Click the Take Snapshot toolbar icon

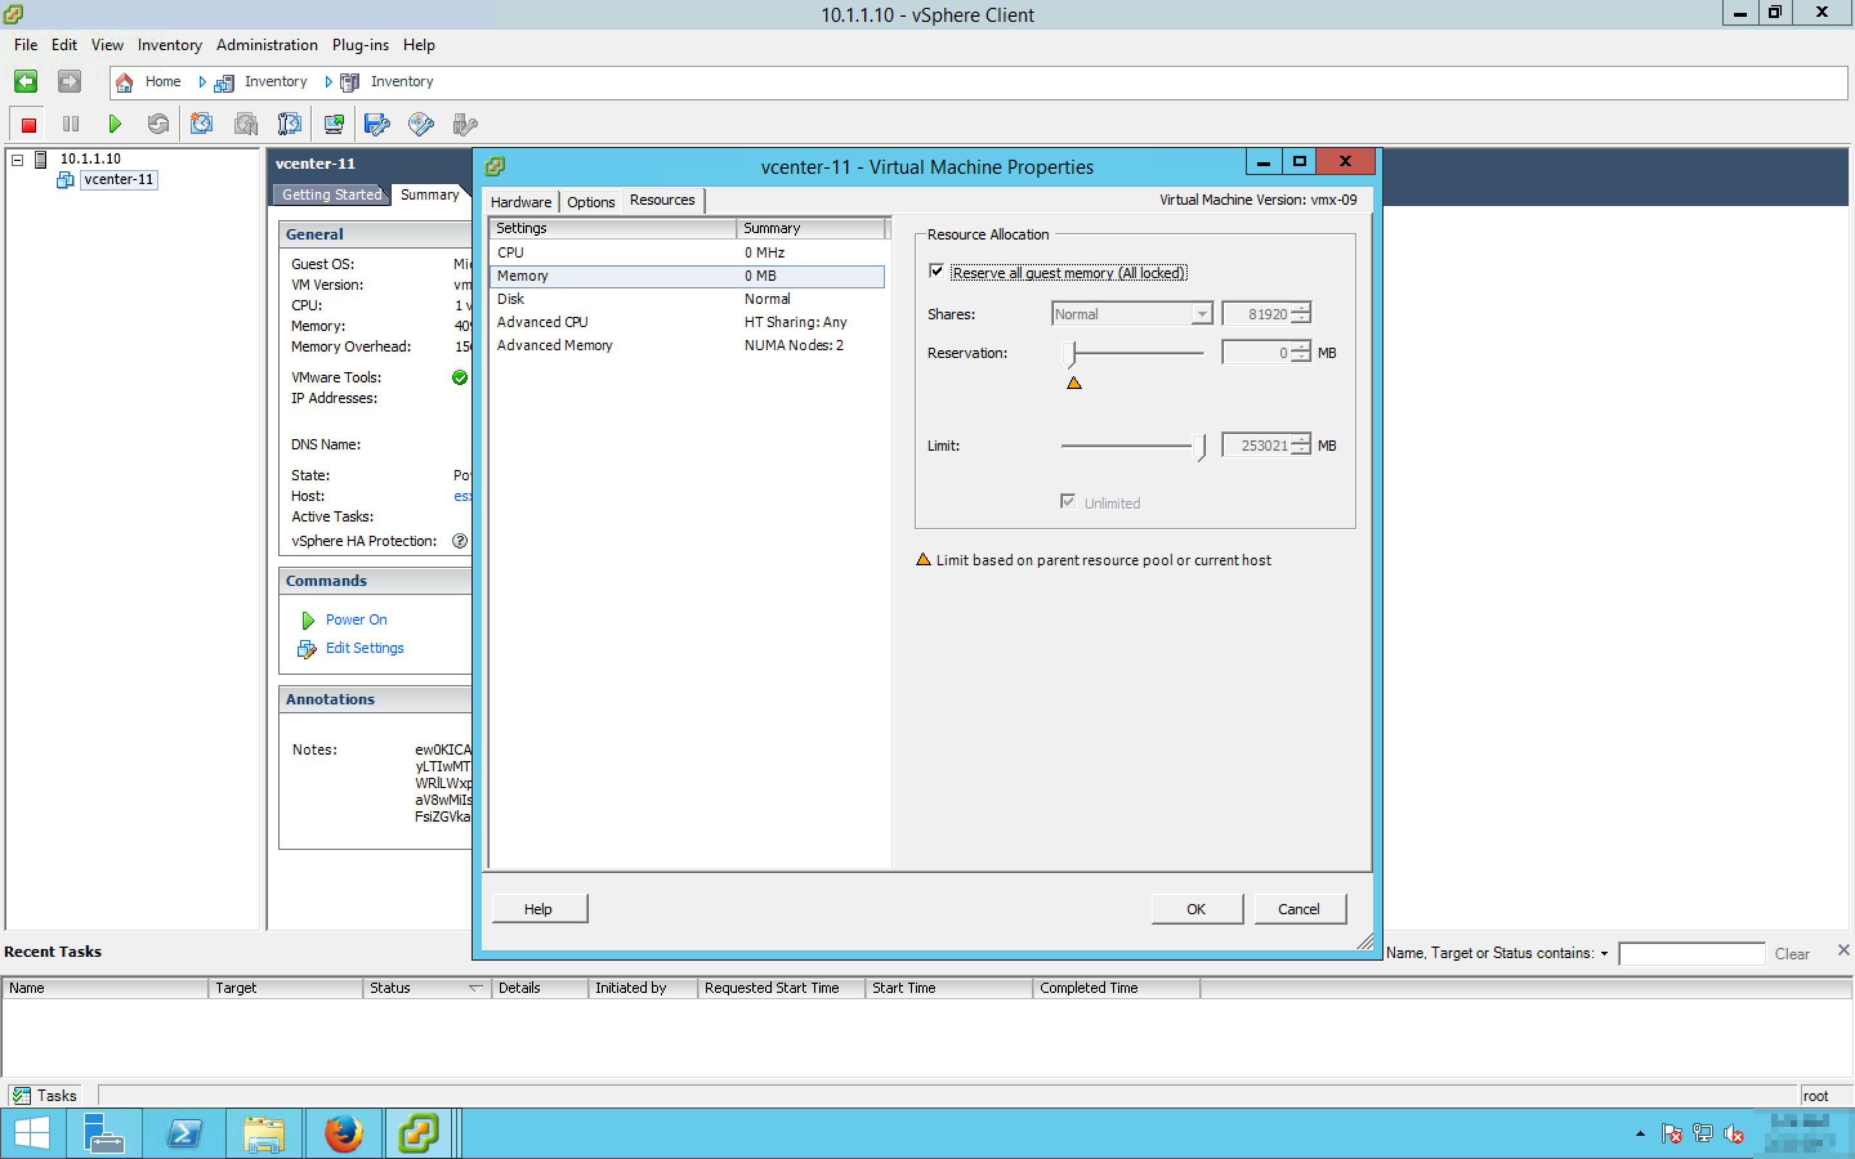pyautogui.click(x=202, y=124)
